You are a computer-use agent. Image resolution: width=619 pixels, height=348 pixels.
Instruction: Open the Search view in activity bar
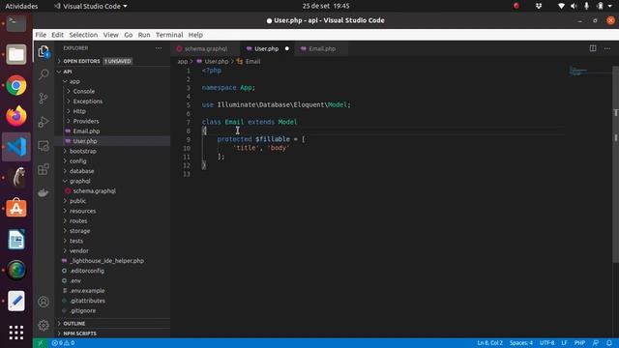[44, 74]
